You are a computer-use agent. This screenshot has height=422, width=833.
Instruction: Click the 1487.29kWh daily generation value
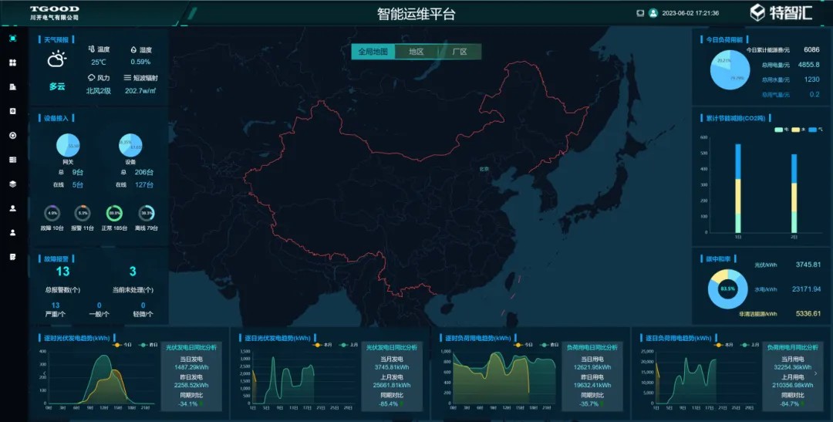[x=191, y=366]
